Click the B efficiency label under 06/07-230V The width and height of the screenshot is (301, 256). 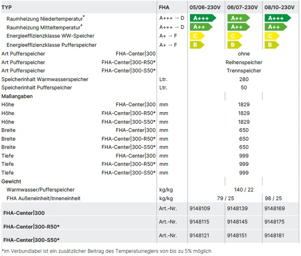pos(234,45)
